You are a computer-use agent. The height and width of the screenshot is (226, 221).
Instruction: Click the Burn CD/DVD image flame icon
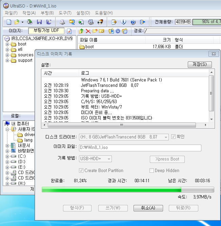point(100,22)
